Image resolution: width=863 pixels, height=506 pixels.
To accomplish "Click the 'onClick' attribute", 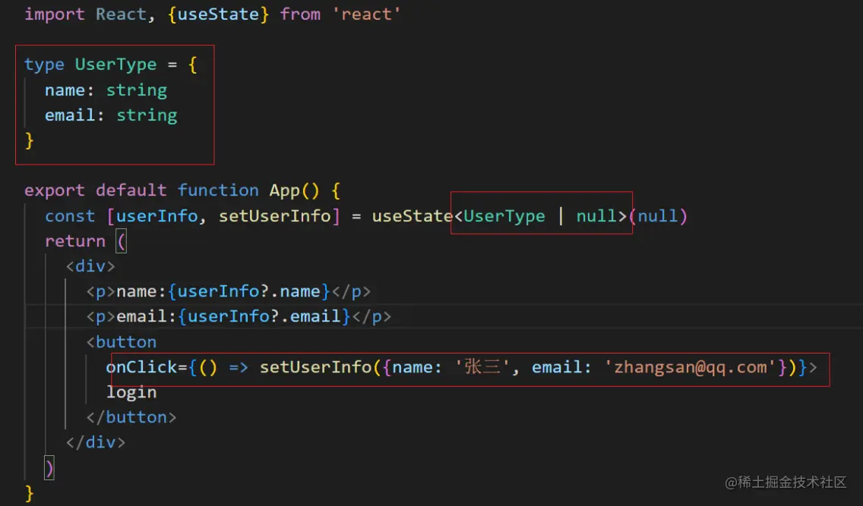I will tap(141, 366).
